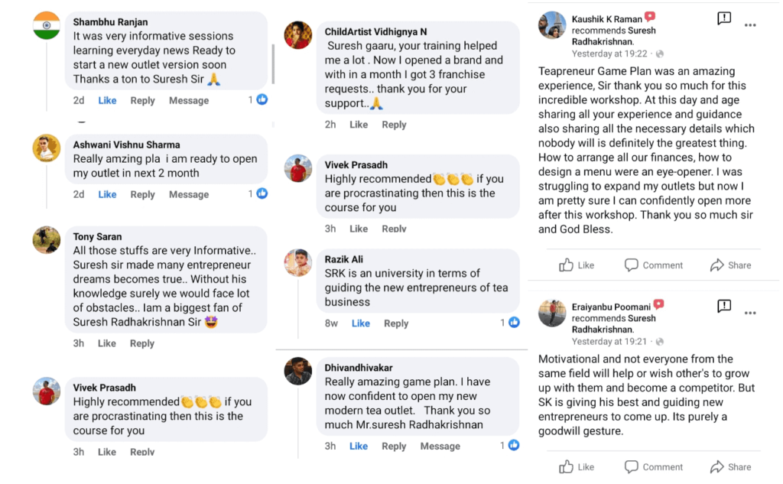
Task: Click Like icon on Eraiyanbu Poomani's post
Action: pos(567,466)
